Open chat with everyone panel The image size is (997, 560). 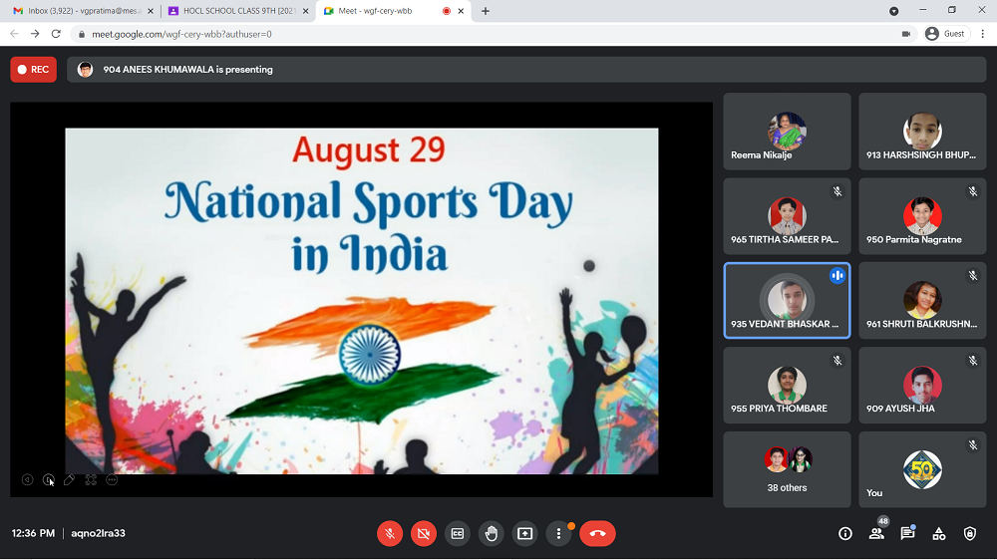point(907,534)
